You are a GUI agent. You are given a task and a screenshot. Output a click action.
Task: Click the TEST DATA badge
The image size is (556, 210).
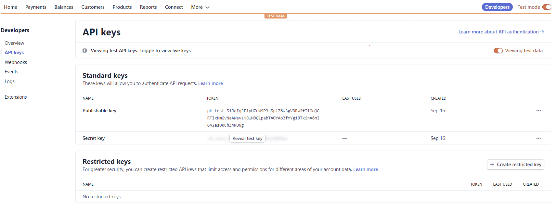276,16
